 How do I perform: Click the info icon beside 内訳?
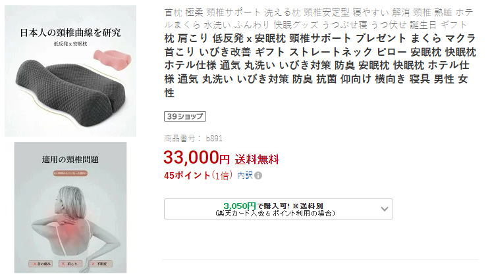(258, 175)
